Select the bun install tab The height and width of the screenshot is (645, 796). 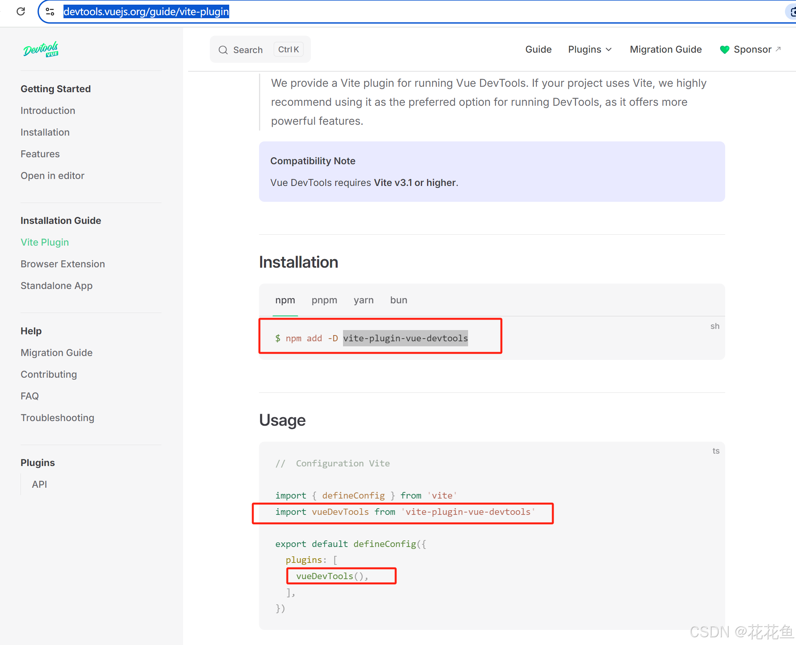[398, 300]
